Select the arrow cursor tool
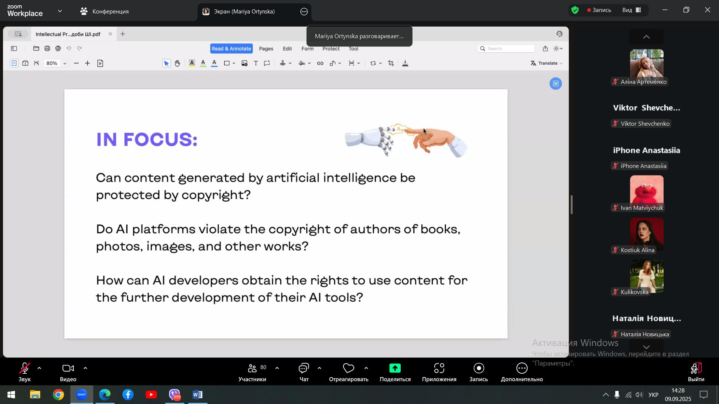Viewport: 719px width, 404px height. point(166,63)
